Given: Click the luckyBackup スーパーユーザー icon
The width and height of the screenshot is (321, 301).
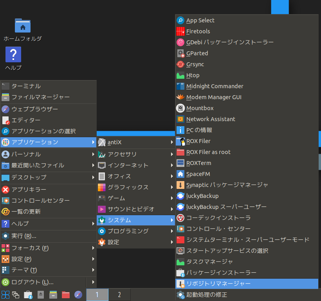Looking at the screenshot, I should tap(180, 207).
